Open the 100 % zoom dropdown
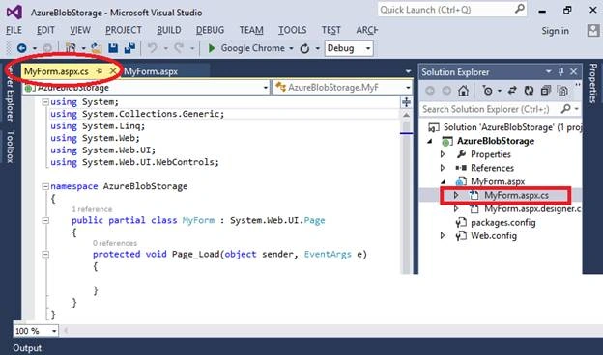 (x=54, y=331)
